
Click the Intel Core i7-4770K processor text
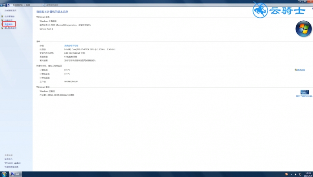coord(90,49)
